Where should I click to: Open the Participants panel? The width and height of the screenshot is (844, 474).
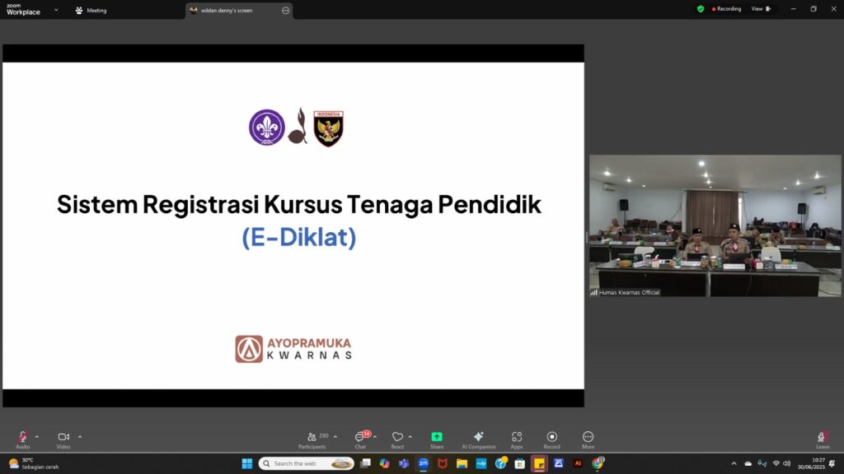tap(312, 439)
